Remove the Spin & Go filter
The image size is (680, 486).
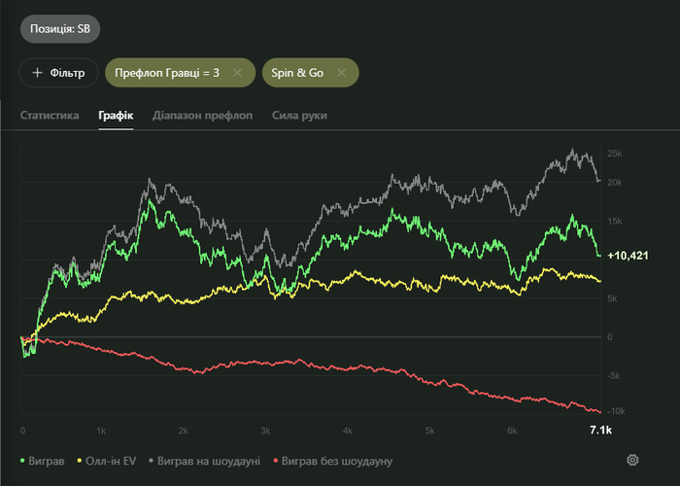(341, 73)
